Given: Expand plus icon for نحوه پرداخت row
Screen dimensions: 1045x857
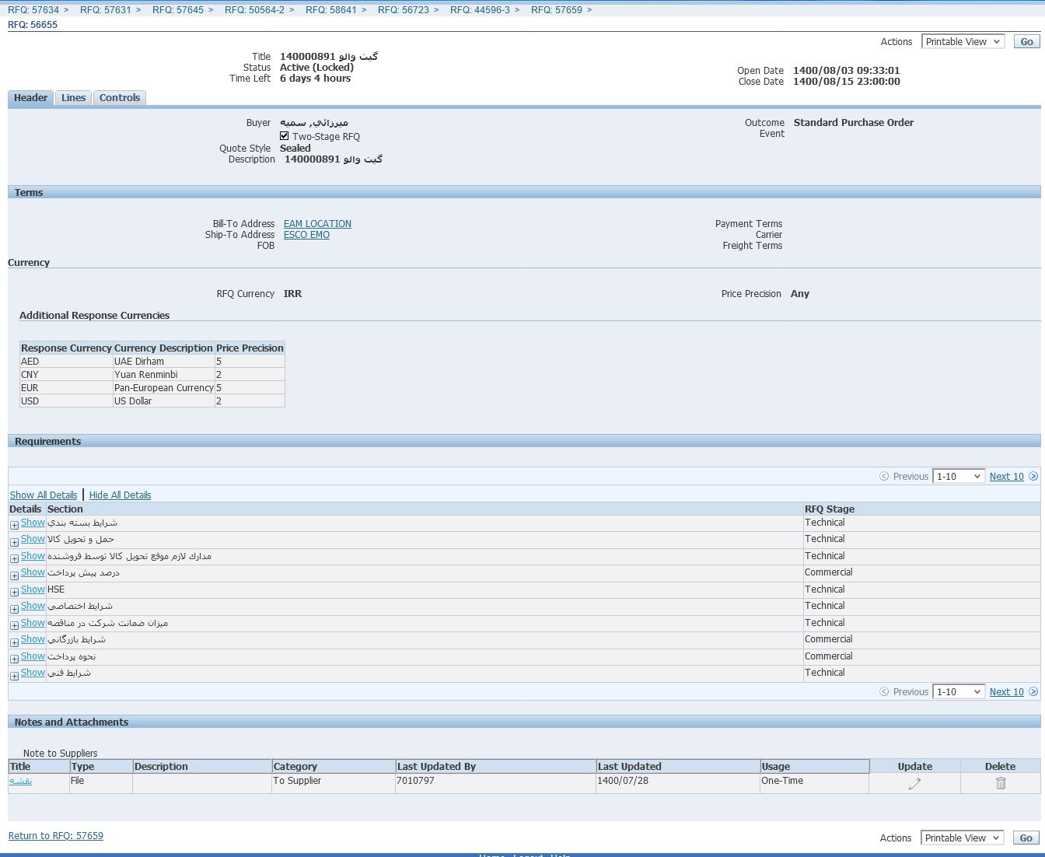Looking at the screenshot, I should (x=14, y=659).
